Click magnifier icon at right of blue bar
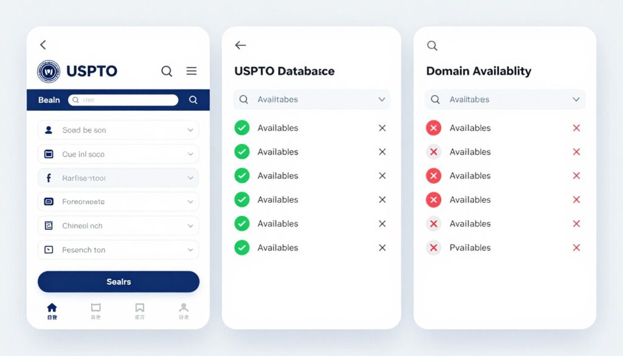This screenshot has width=623, height=356. point(193,100)
